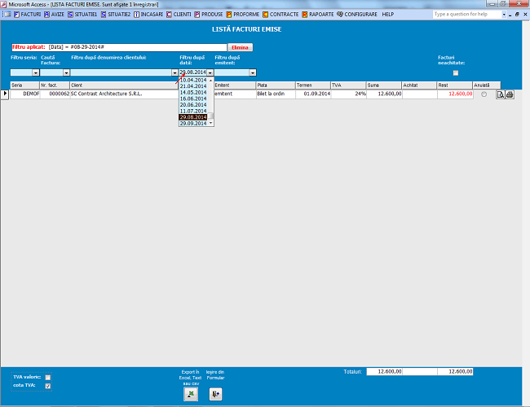530x407 pixels.
Task: Collapse the date filter dropdown arrow
Action: [x=210, y=72]
